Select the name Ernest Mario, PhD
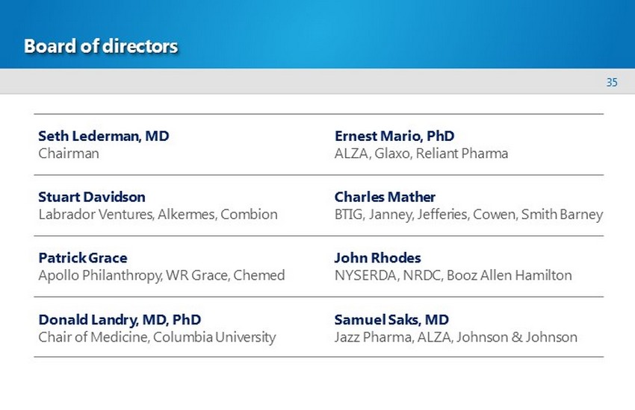The image size is (635, 410). pos(394,136)
